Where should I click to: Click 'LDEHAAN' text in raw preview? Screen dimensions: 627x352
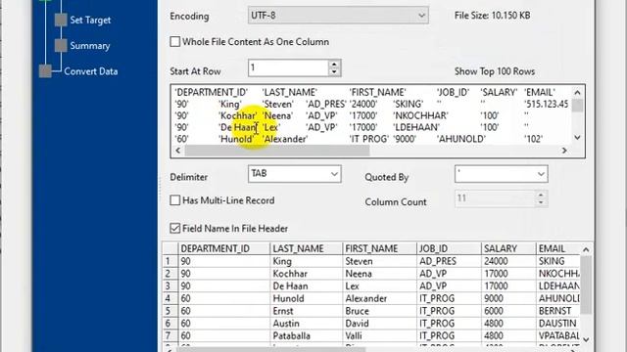(416, 127)
